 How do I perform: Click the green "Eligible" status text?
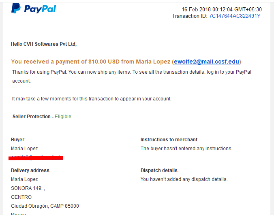pos(63,117)
